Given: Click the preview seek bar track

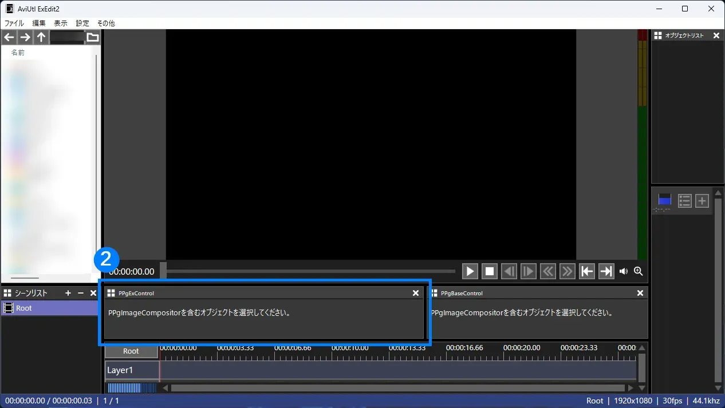Looking at the screenshot, I should coord(311,271).
